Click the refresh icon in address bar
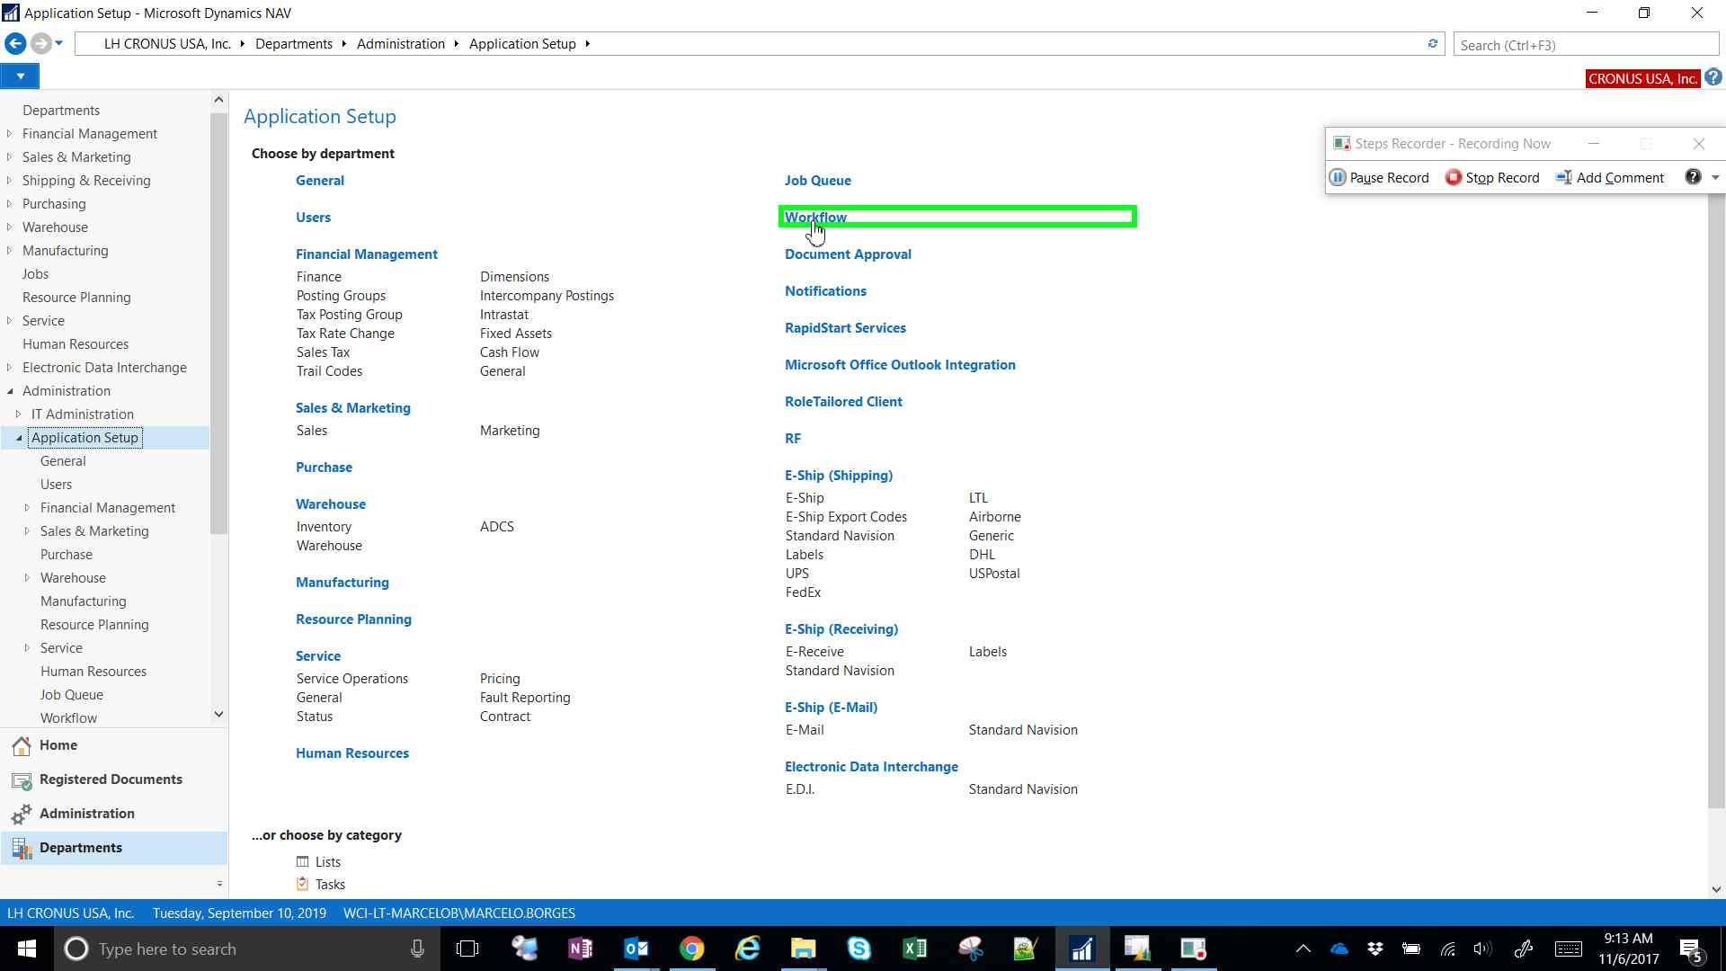 pos(1433,43)
